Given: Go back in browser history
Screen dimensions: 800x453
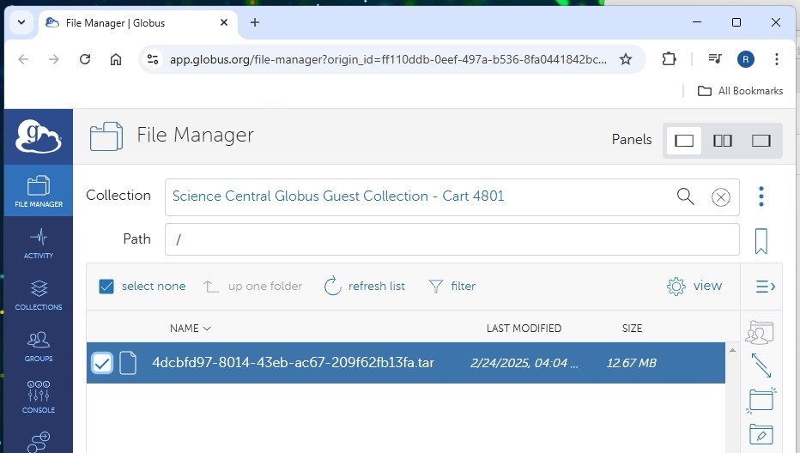Looking at the screenshot, I should (23, 59).
